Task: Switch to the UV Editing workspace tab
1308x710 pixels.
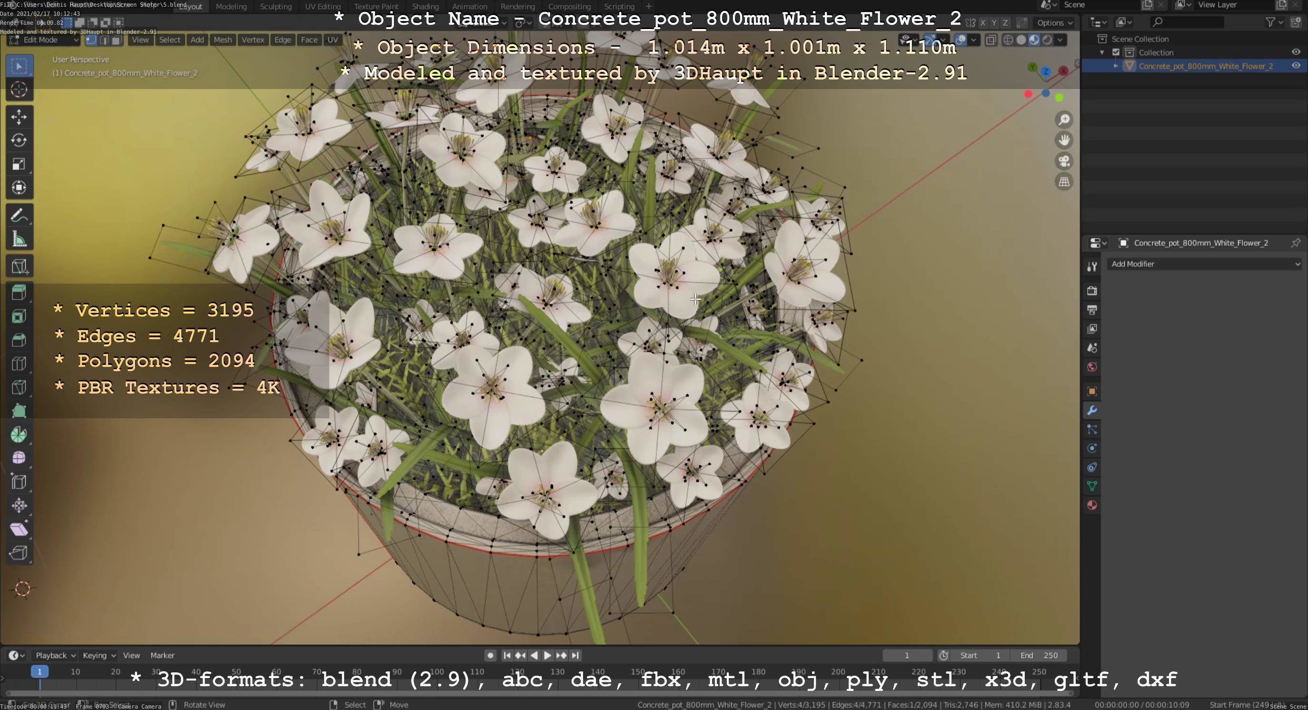Action: pyautogui.click(x=322, y=7)
